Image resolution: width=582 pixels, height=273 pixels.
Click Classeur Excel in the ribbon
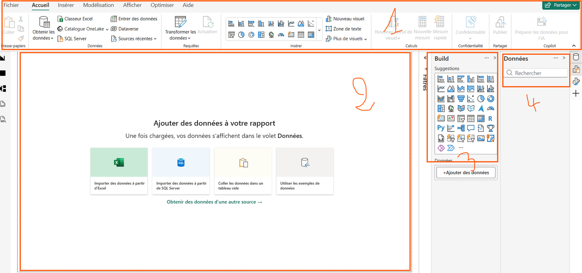tap(75, 19)
